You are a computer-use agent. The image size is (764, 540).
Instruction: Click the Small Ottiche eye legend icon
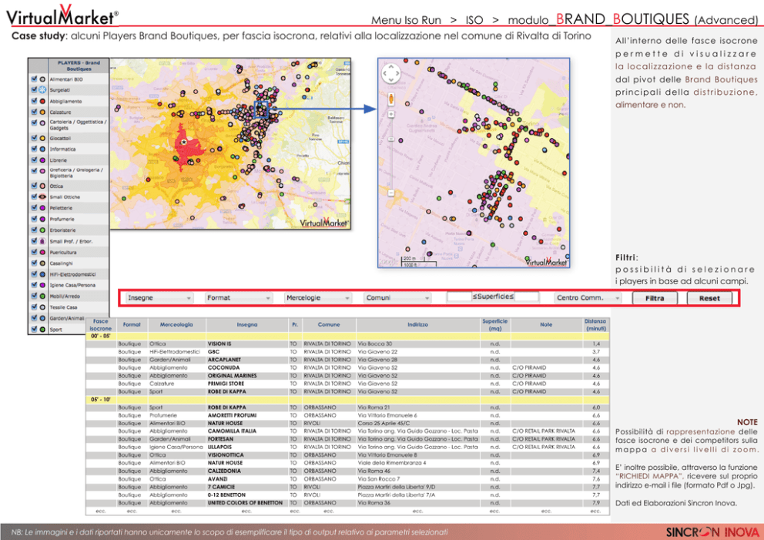42,197
